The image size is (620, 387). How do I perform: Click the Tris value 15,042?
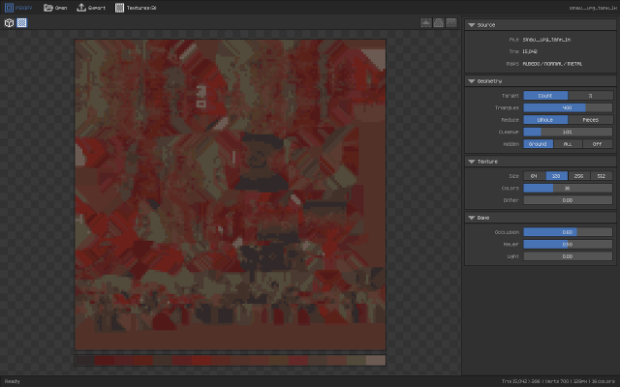click(x=530, y=51)
